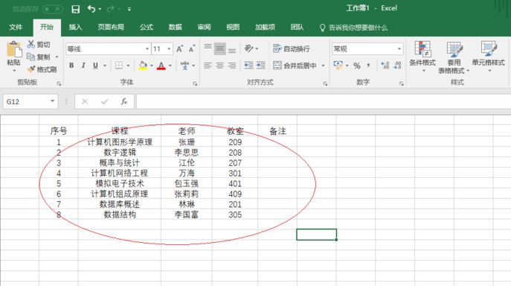Image resolution: width=511 pixels, height=286 pixels.
Task: Switch to the 数据 ribbon tab
Action: click(176, 27)
